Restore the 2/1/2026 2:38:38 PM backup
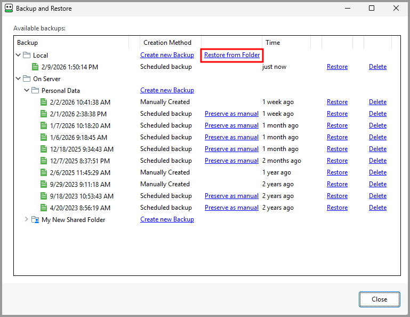The image size is (410, 317). 337,114
